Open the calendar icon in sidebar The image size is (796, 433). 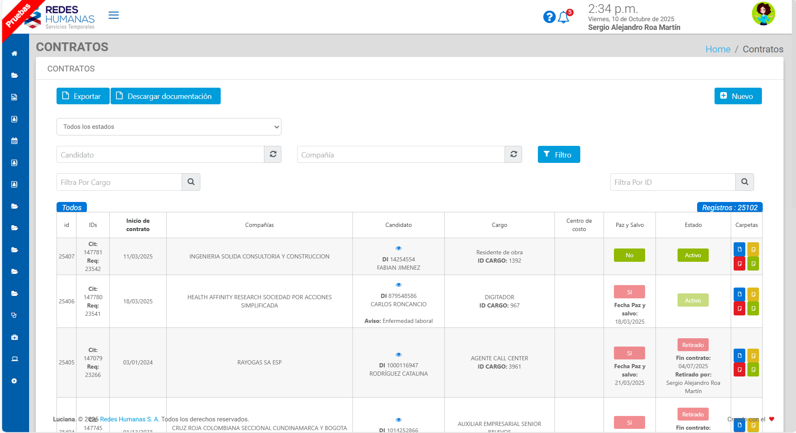point(15,141)
